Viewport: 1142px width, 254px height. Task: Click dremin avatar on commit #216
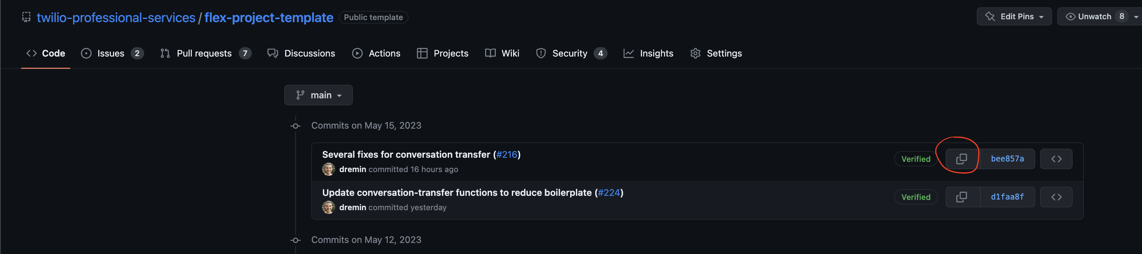click(329, 169)
